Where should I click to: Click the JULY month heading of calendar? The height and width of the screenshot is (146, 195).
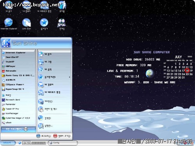[178, 57]
